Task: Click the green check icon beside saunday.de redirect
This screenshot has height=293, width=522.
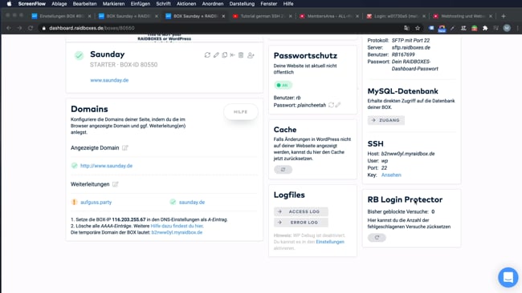Action: click(173, 202)
